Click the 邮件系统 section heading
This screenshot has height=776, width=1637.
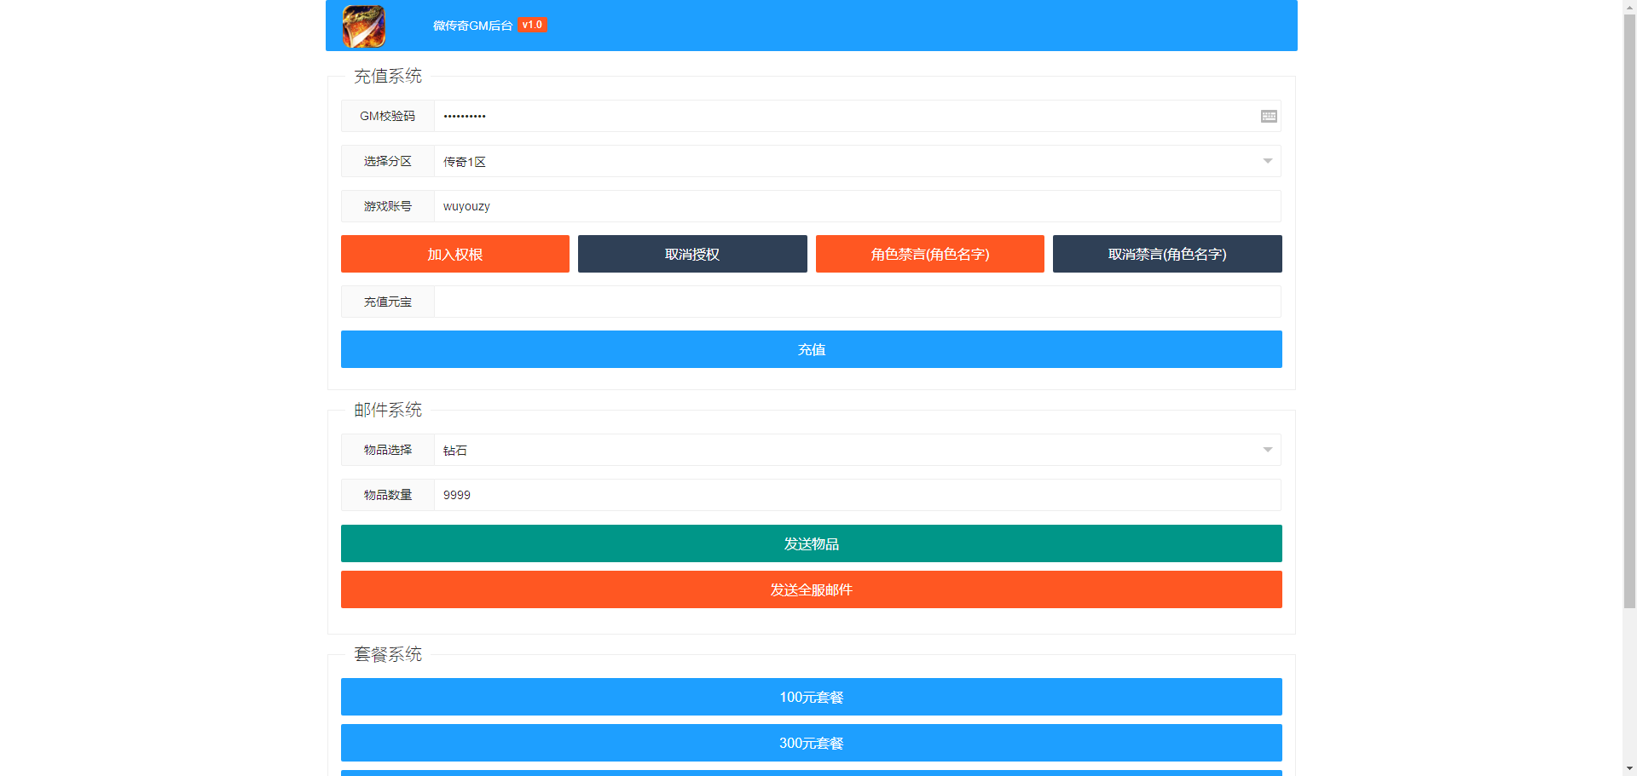click(388, 410)
